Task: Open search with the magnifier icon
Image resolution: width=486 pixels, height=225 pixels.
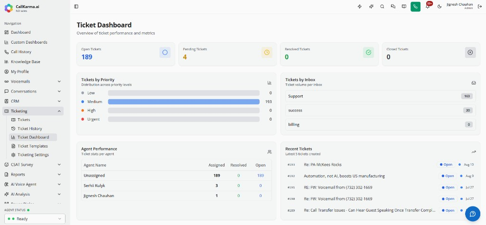Action: [x=382, y=7]
